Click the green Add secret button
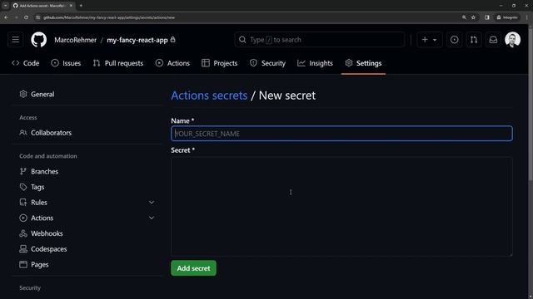The width and height of the screenshot is (533, 299). (193, 268)
